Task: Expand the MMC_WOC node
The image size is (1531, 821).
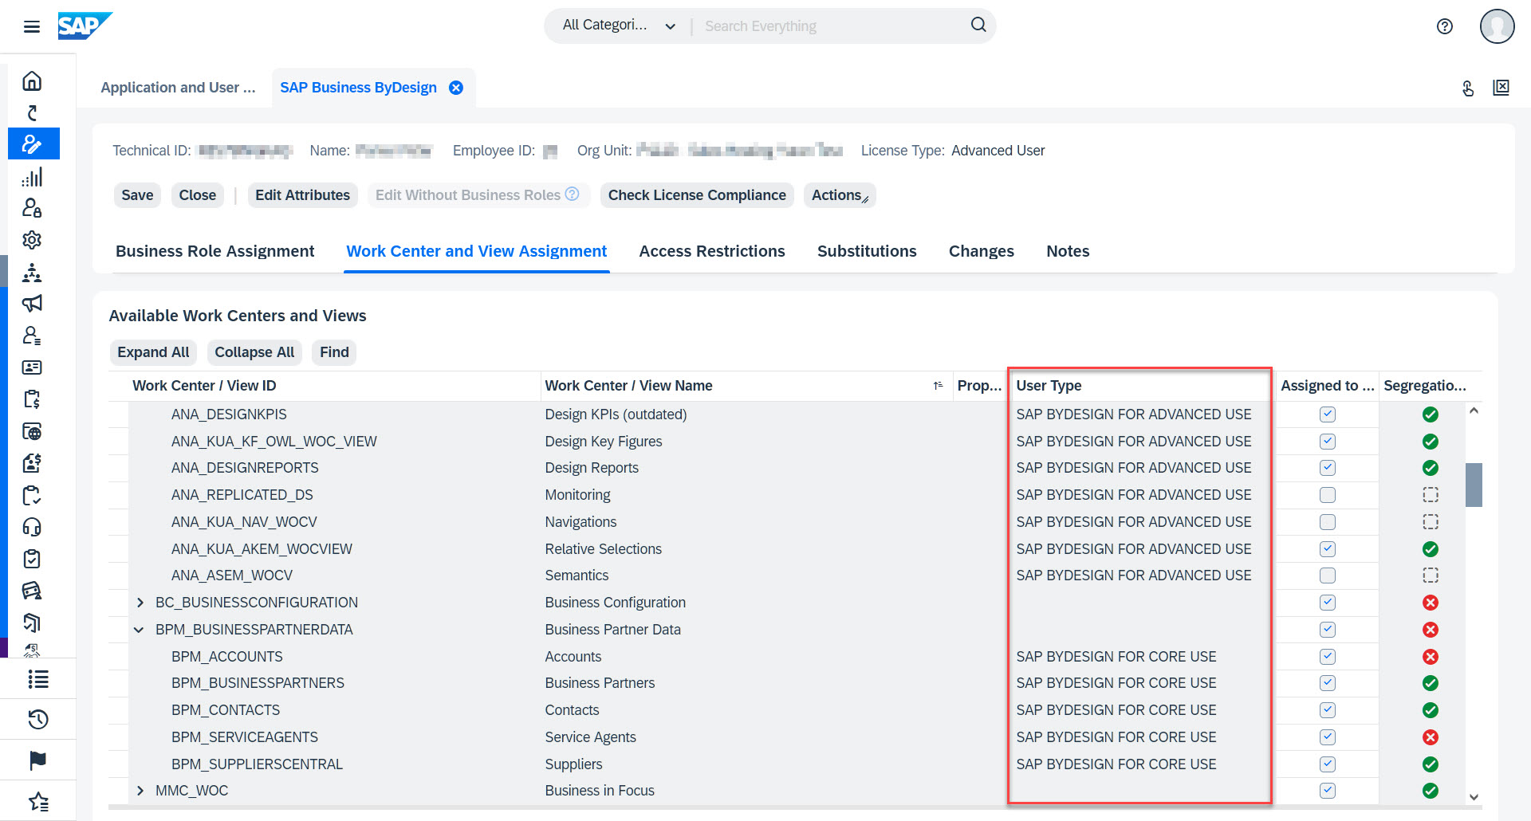Action: tap(140, 791)
